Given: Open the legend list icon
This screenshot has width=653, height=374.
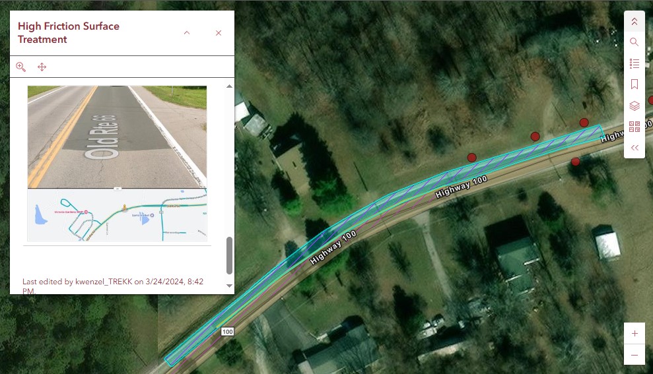Looking at the screenshot, I should pyautogui.click(x=634, y=63).
